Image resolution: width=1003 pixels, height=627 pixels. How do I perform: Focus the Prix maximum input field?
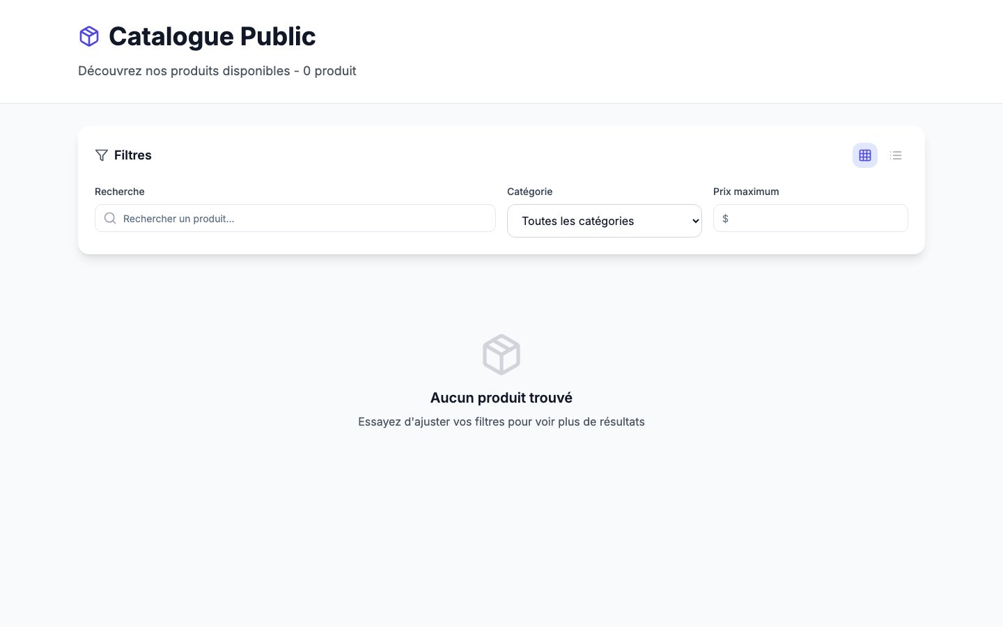click(811, 218)
